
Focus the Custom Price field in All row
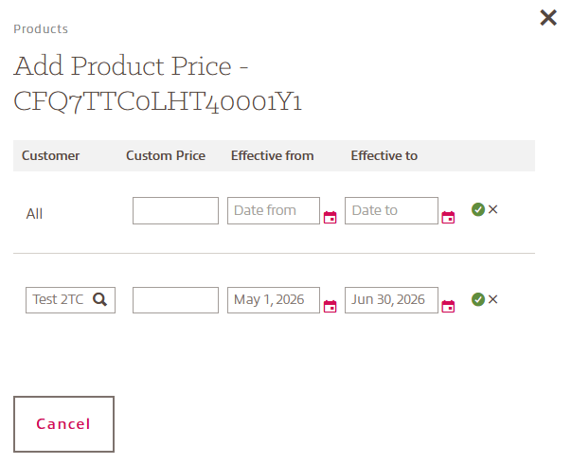point(175,210)
